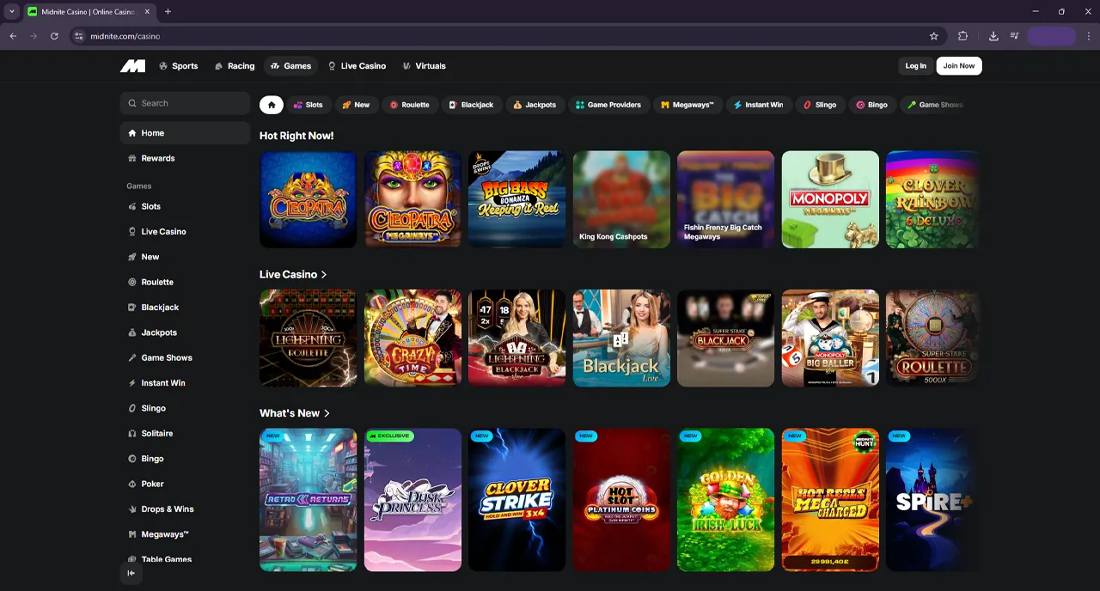1100x591 pixels.
Task: Switch to the Sports tab
Action: coord(178,66)
